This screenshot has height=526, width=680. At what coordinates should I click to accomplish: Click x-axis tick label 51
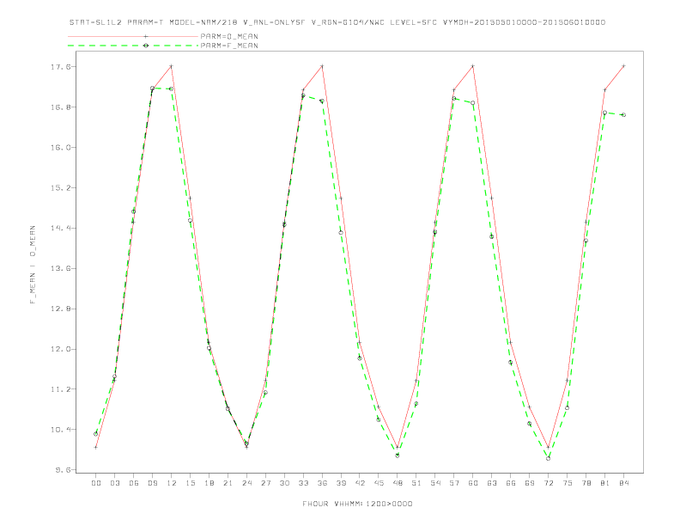(416, 483)
